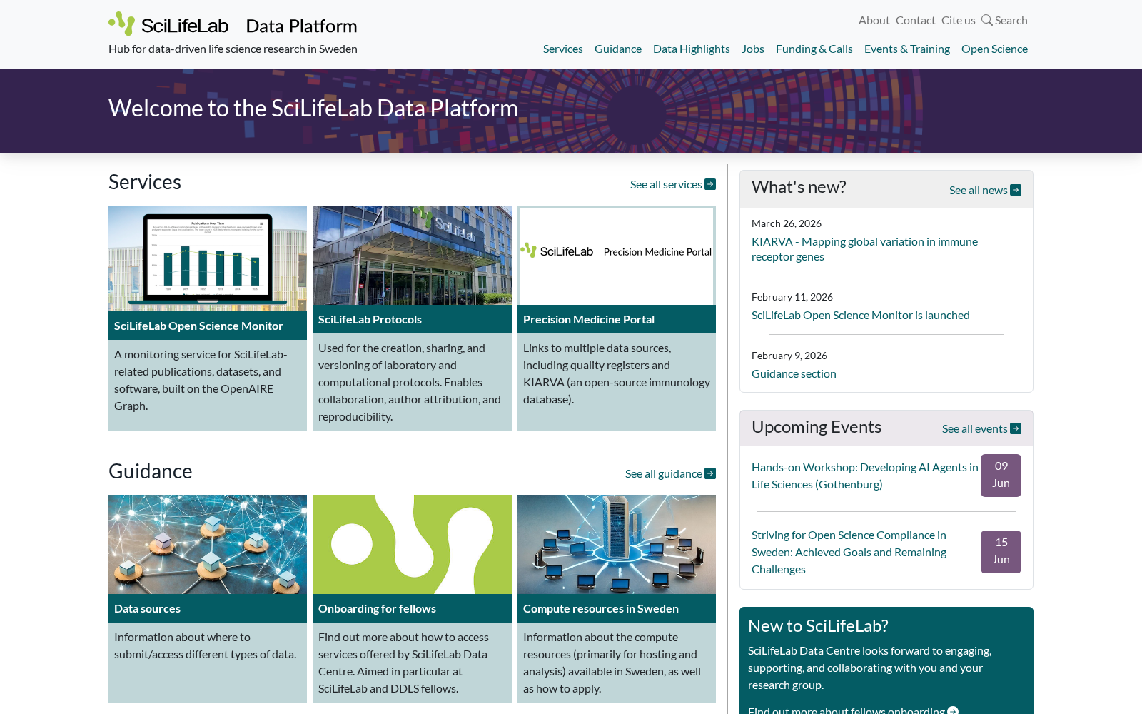Click the February 9, 2026 date text
The height and width of the screenshot is (714, 1142).
[789, 356]
